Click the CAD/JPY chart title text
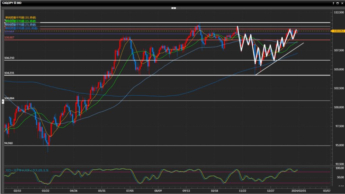Screen dimensions: 345x194 click(x=12, y=3)
